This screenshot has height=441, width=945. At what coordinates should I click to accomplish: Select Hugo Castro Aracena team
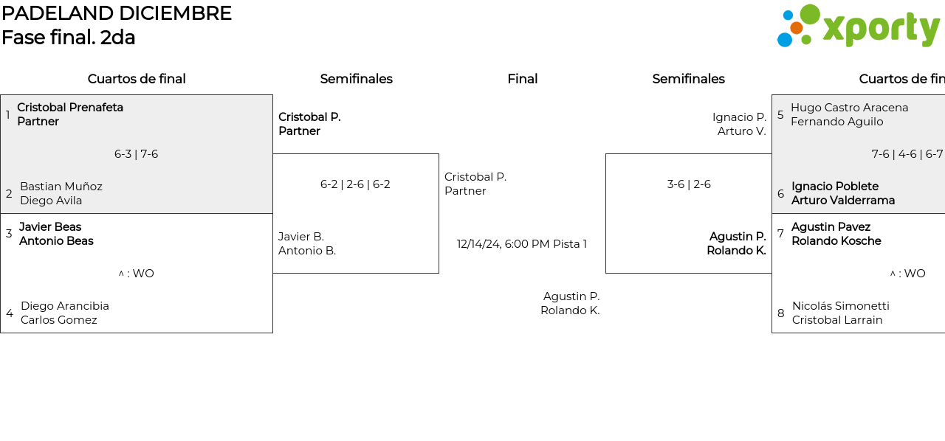(x=849, y=114)
